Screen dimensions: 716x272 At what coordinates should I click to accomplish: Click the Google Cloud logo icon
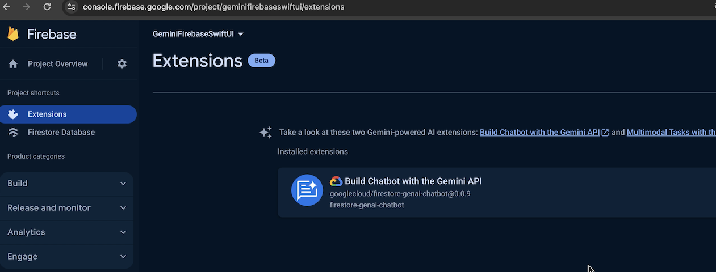pyautogui.click(x=336, y=181)
